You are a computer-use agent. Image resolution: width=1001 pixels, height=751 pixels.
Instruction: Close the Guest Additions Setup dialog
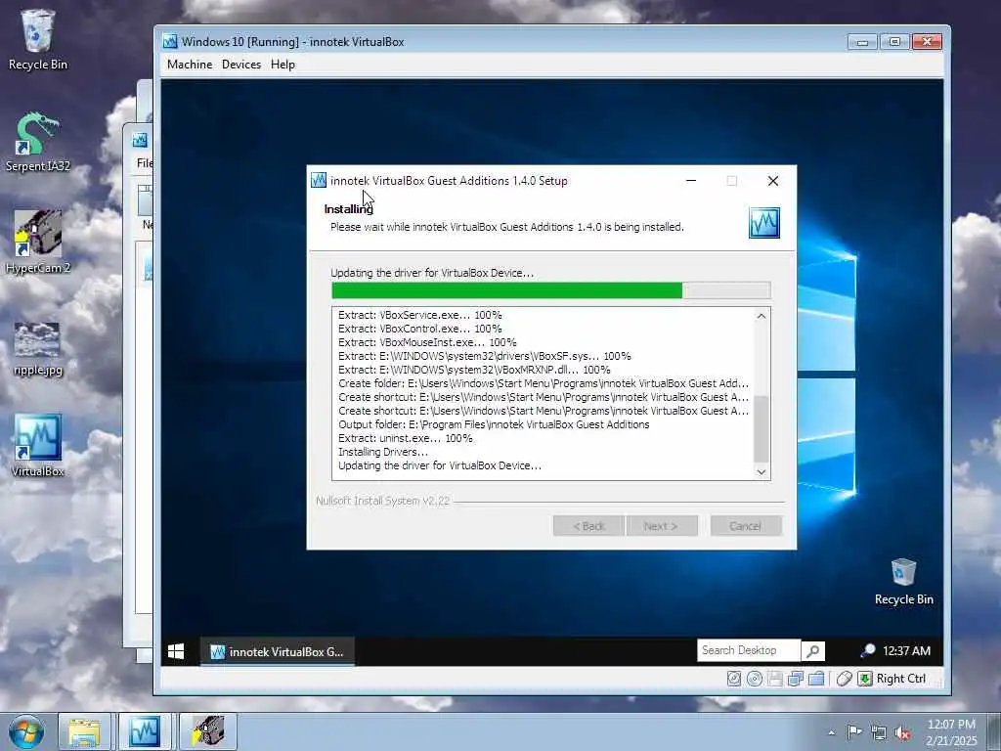click(772, 181)
